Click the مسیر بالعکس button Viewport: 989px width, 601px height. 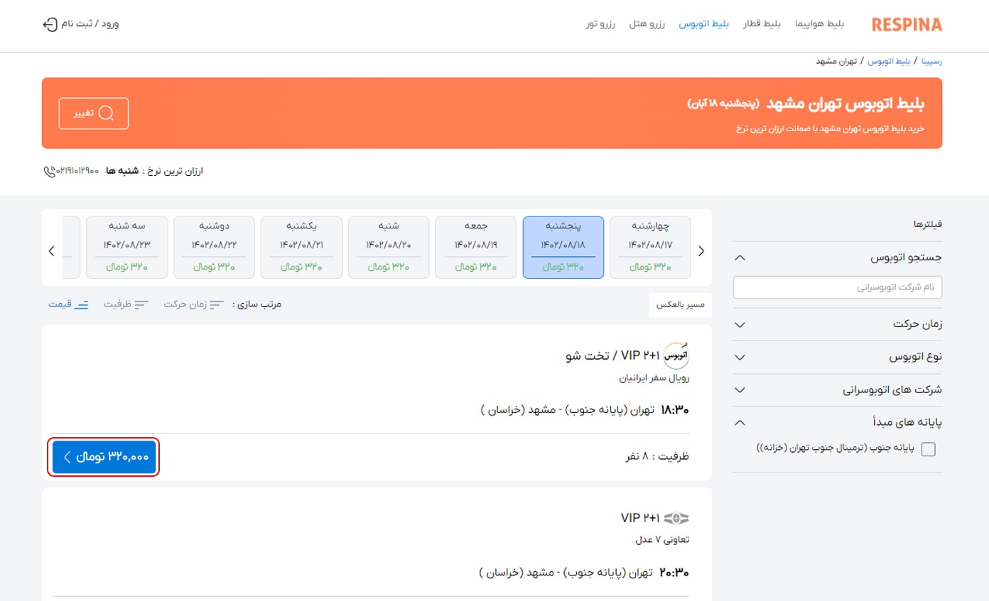(x=680, y=304)
